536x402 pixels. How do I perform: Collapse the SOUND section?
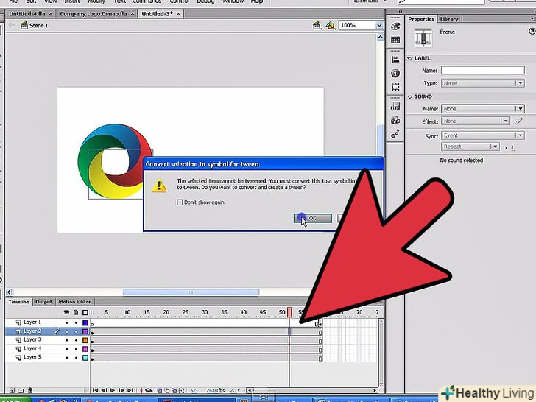coord(410,96)
